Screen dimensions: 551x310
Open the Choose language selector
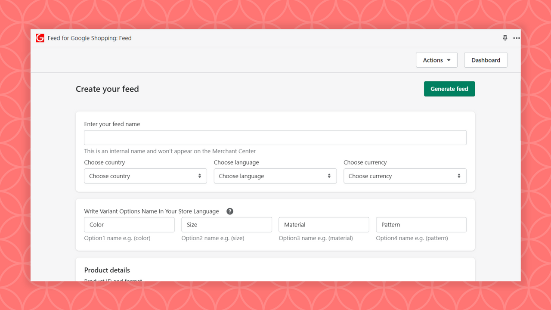pyautogui.click(x=275, y=176)
